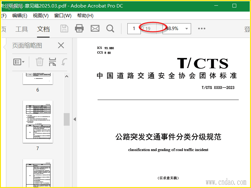Send file by email envelope icon
Screen dimensions: 251x188
click(x=95, y=29)
